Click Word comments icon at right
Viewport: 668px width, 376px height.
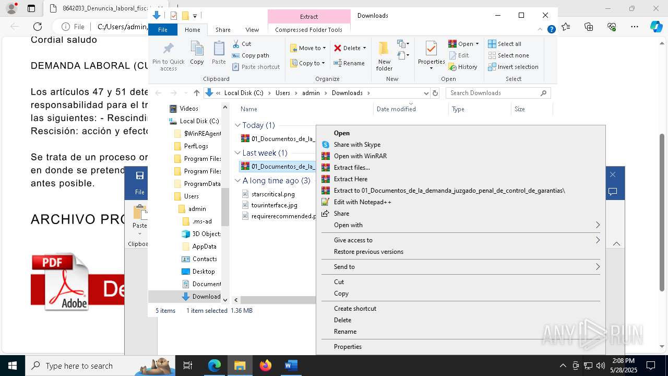[613, 192]
